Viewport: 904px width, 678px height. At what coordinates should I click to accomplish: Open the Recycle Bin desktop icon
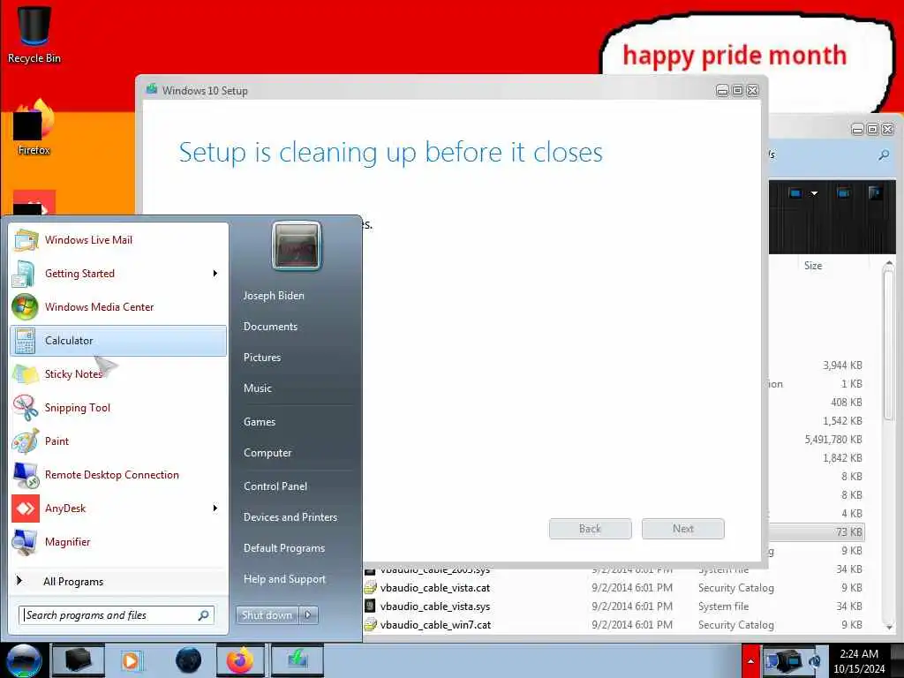34,34
